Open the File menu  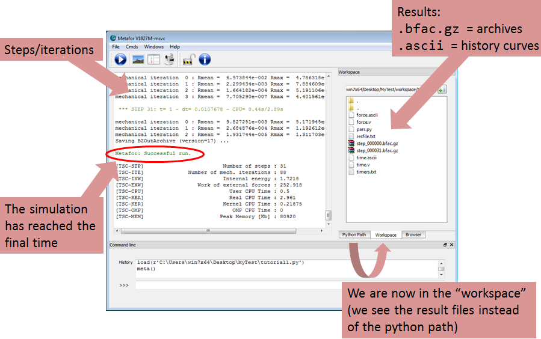(x=116, y=47)
